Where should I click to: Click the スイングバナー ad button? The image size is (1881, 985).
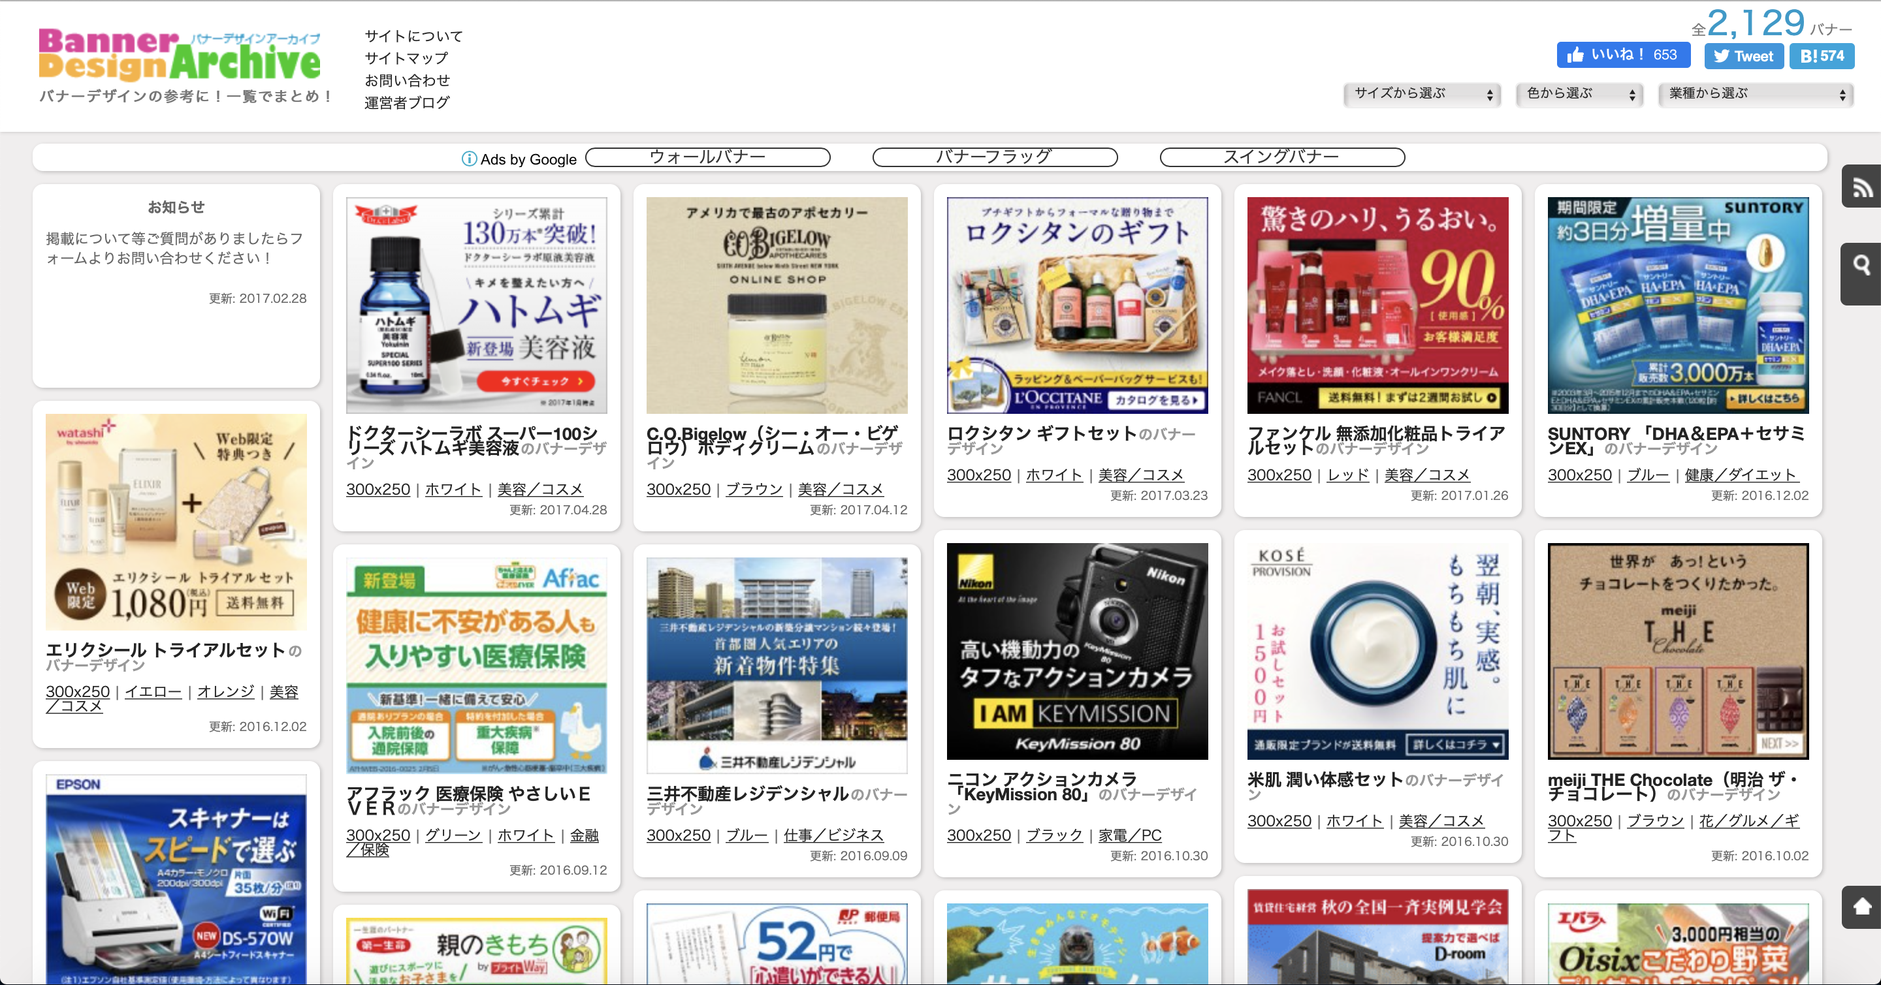tap(1281, 157)
